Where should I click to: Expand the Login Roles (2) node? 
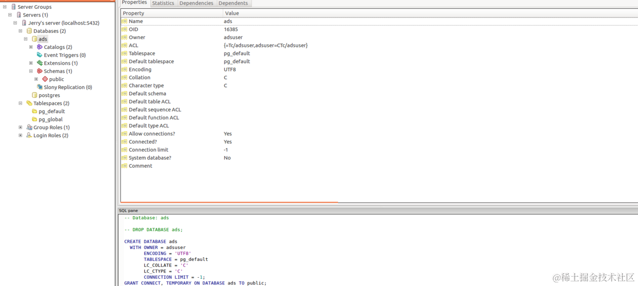click(21, 135)
